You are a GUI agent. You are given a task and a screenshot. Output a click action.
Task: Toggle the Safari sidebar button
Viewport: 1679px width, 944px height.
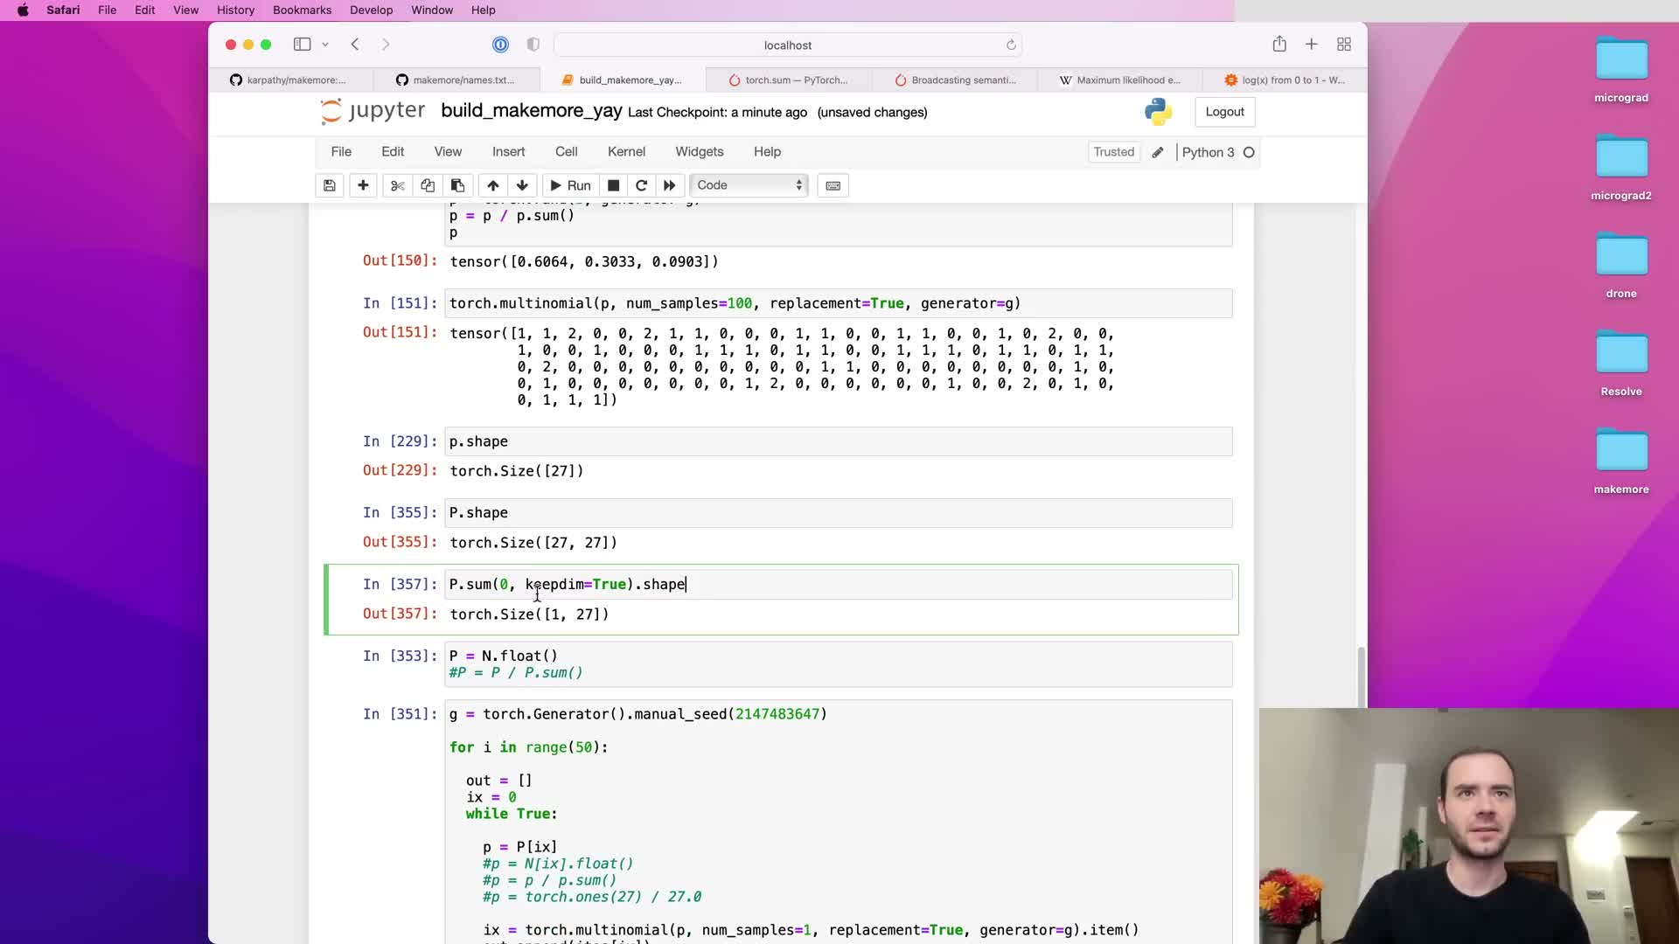point(302,45)
